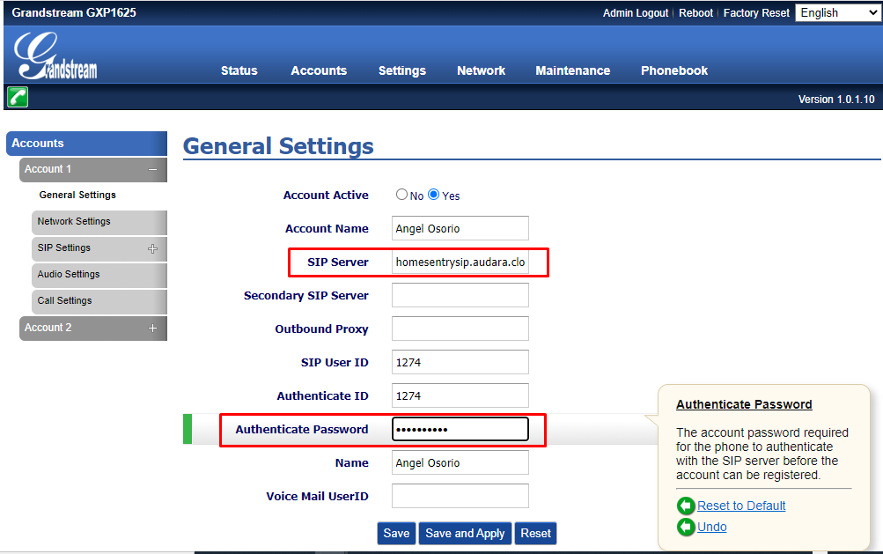Click Factory Reset link
883x554 pixels.
(x=756, y=13)
